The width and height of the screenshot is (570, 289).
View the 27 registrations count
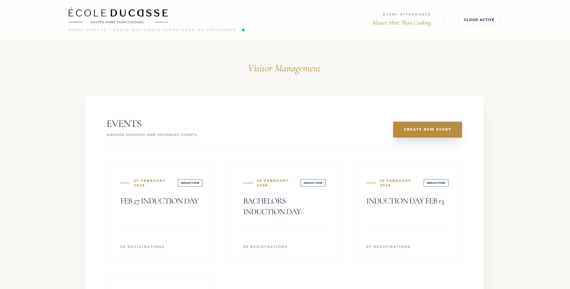click(x=388, y=247)
